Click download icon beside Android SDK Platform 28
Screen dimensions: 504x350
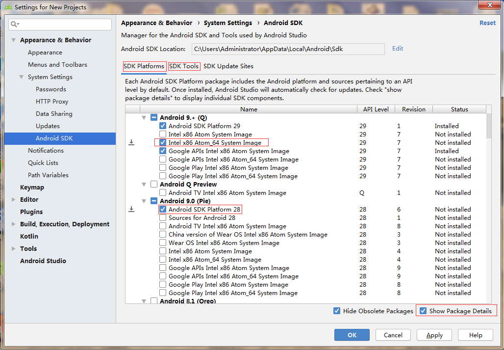[x=131, y=209]
